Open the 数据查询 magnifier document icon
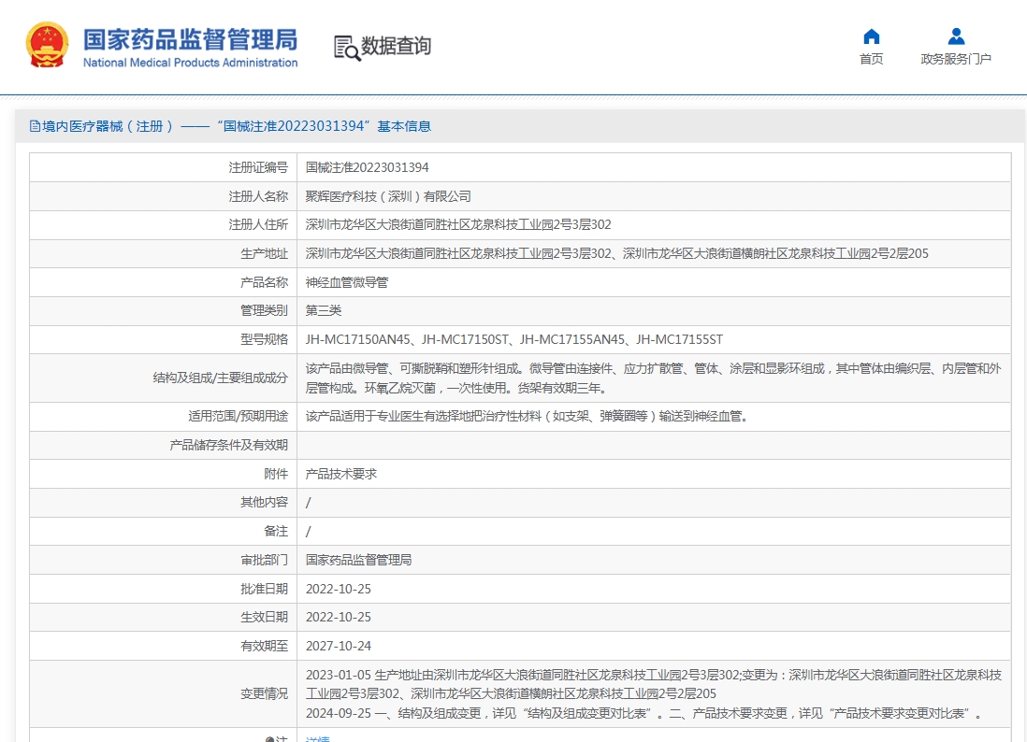The height and width of the screenshot is (742, 1027). 347,48
